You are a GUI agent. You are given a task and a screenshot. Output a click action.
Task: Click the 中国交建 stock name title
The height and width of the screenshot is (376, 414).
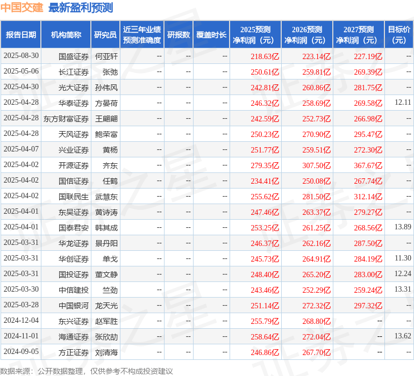tap(22, 8)
